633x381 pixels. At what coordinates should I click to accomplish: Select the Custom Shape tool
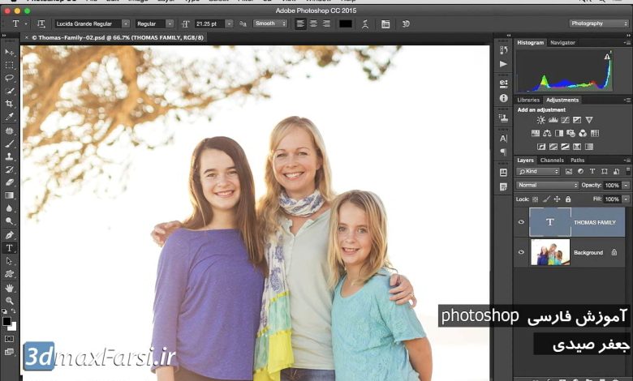[x=9, y=274]
